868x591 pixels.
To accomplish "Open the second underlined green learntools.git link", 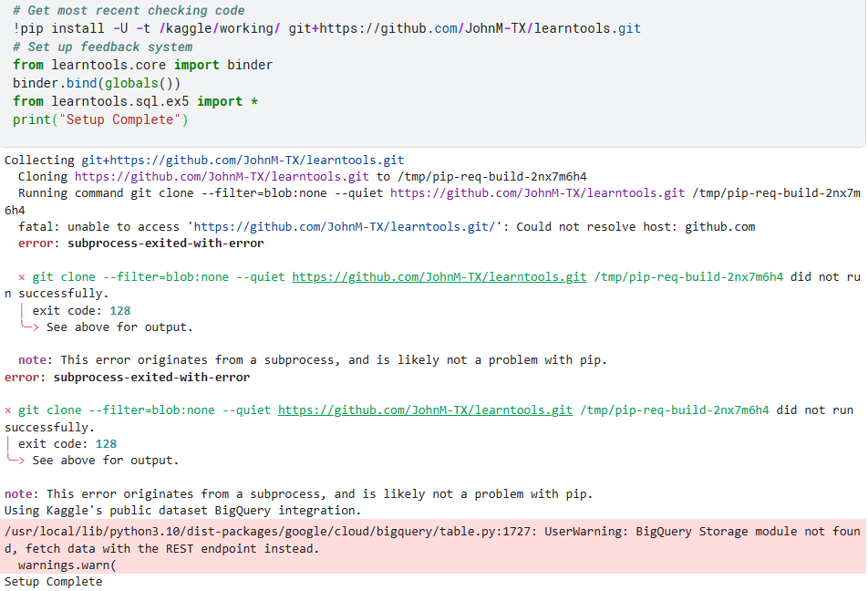I will [x=425, y=410].
